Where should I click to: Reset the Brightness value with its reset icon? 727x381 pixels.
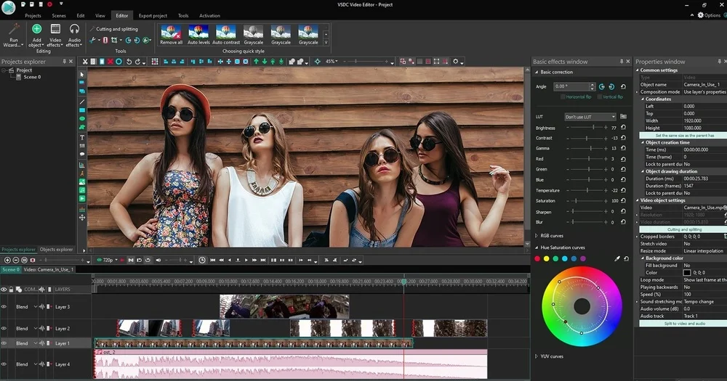[x=623, y=128]
